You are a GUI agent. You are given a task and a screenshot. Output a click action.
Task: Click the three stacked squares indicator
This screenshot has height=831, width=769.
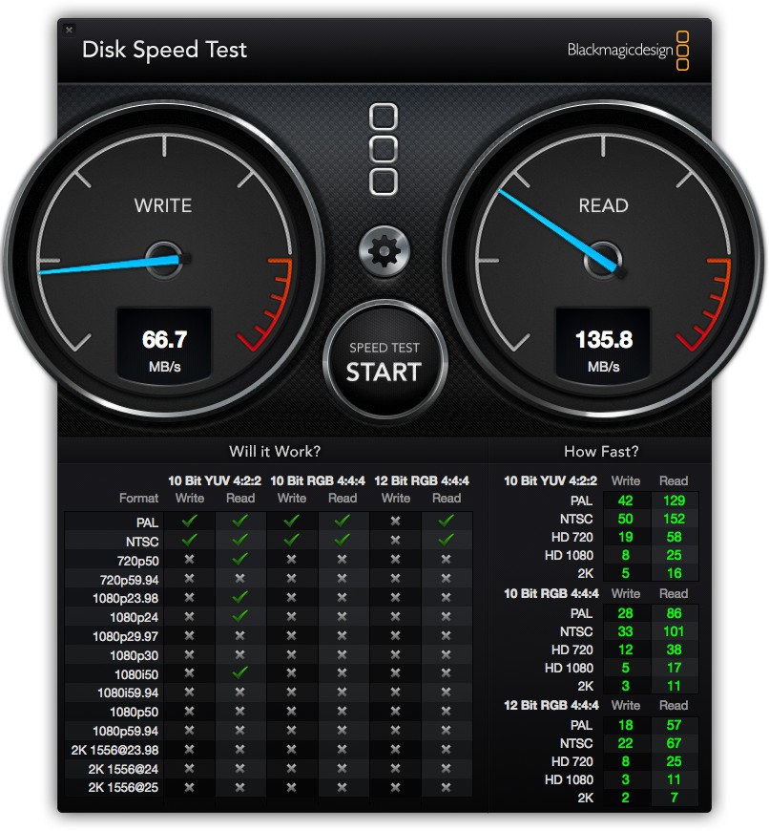pyautogui.click(x=384, y=149)
